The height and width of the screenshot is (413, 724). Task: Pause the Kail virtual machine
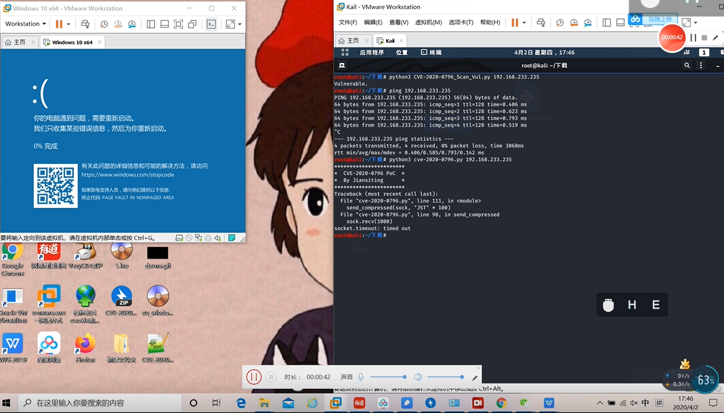tap(515, 22)
